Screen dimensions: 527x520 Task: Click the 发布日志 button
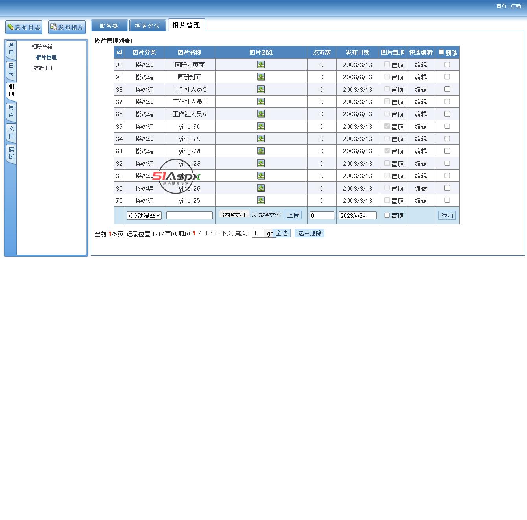pyautogui.click(x=24, y=27)
